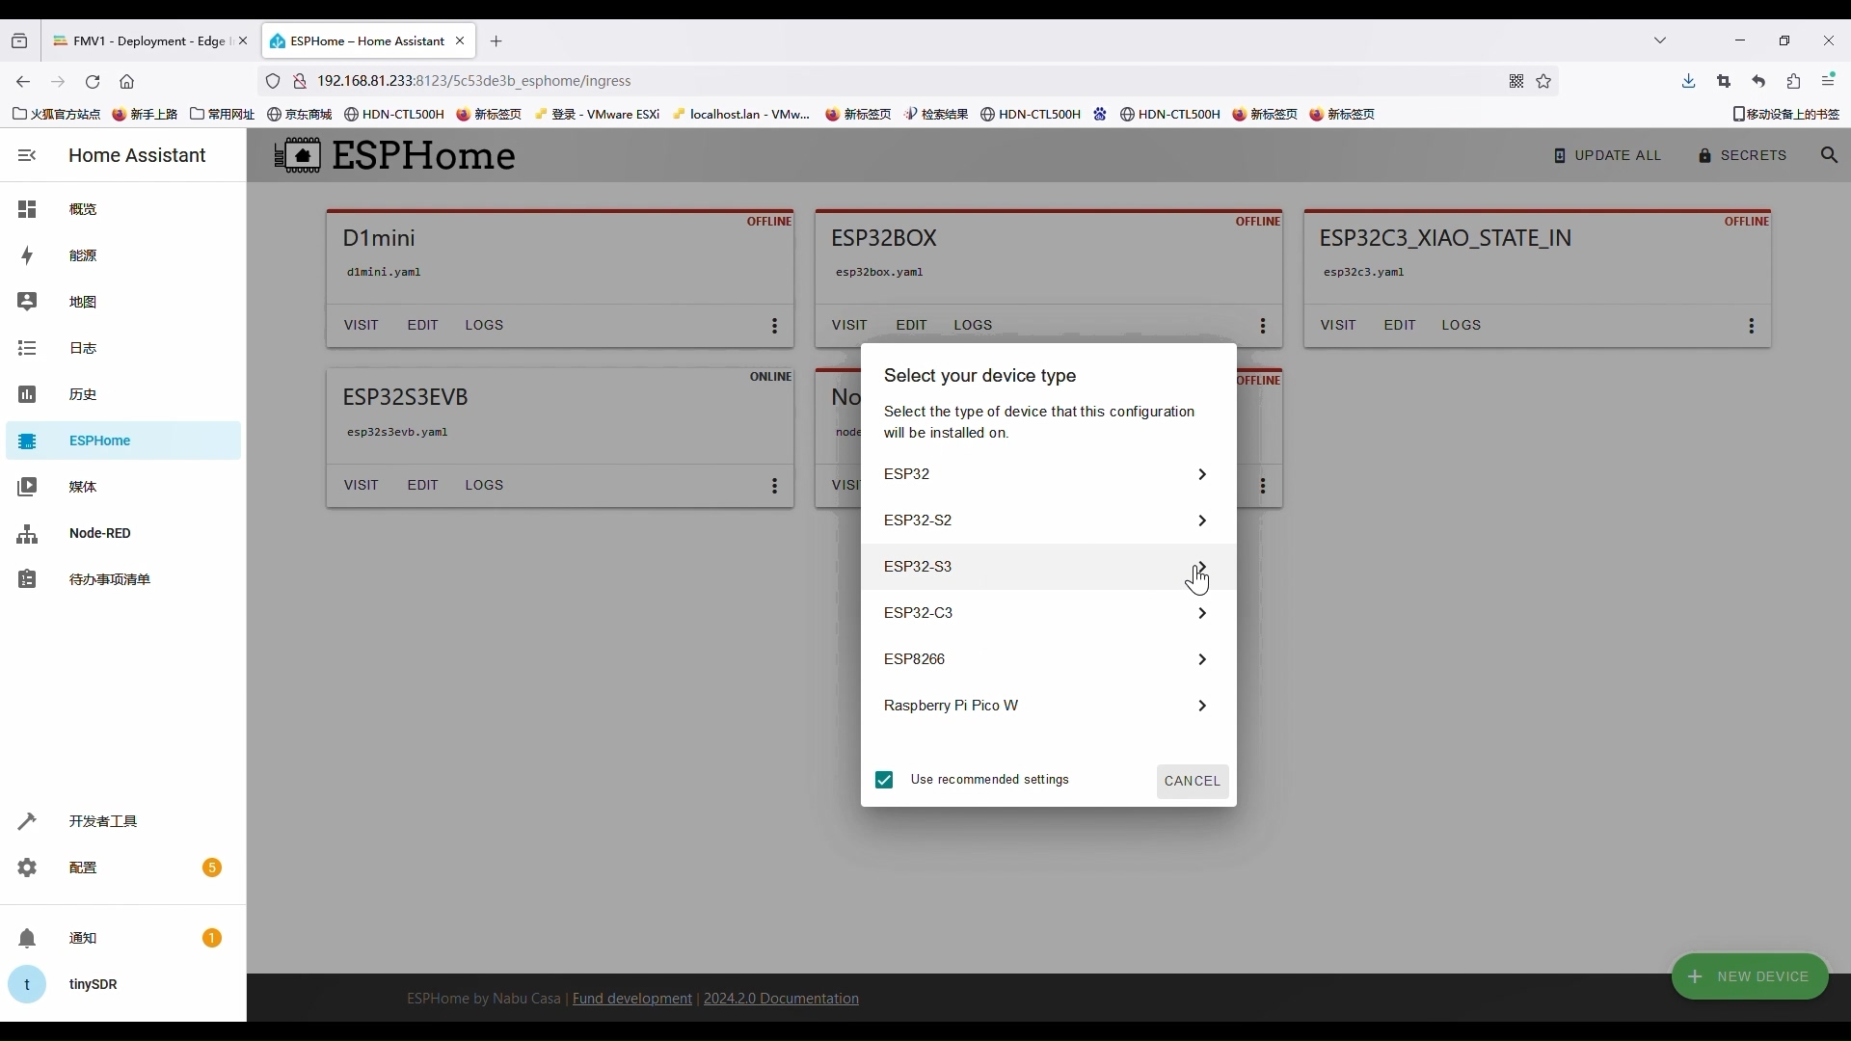Open the Node-RED sidebar icon
The width and height of the screenshot is (1851, 1041).
[27, 533]
